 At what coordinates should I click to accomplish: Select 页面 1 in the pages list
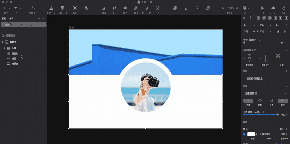pos(24,25)
